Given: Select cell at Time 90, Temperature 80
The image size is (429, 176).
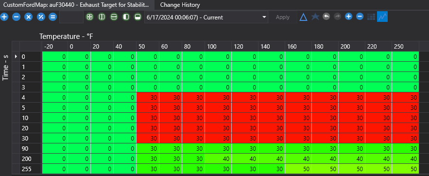Looking at the screenshot, I should tap(193, 149).
